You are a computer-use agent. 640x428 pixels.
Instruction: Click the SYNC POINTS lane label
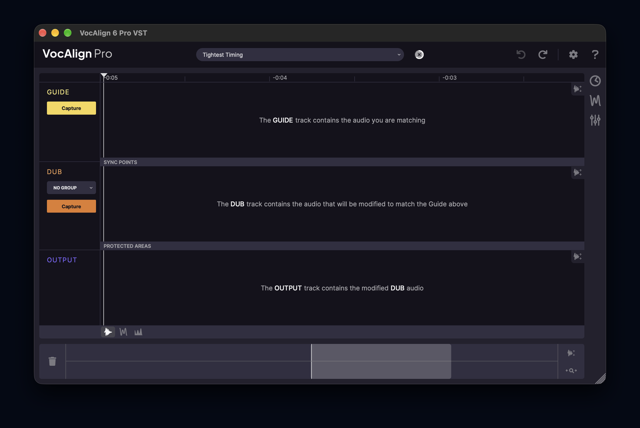(120, 162)
